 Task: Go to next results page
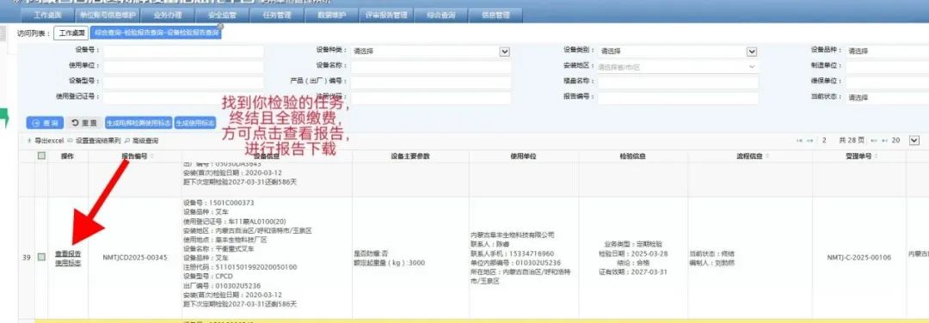(x=873, y=141)
